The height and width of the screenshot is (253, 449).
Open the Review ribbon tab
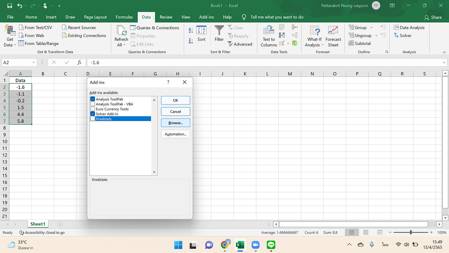click(166, 17)
